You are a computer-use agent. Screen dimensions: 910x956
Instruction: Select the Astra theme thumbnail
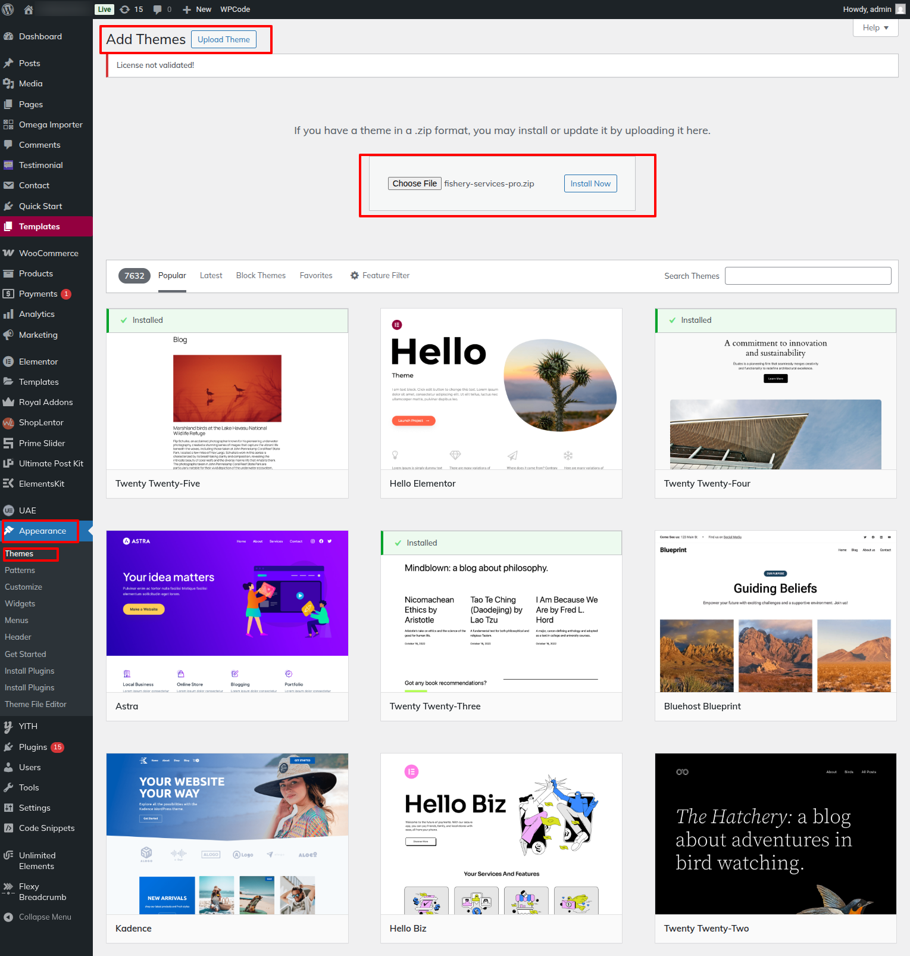(x=227, y=611)
